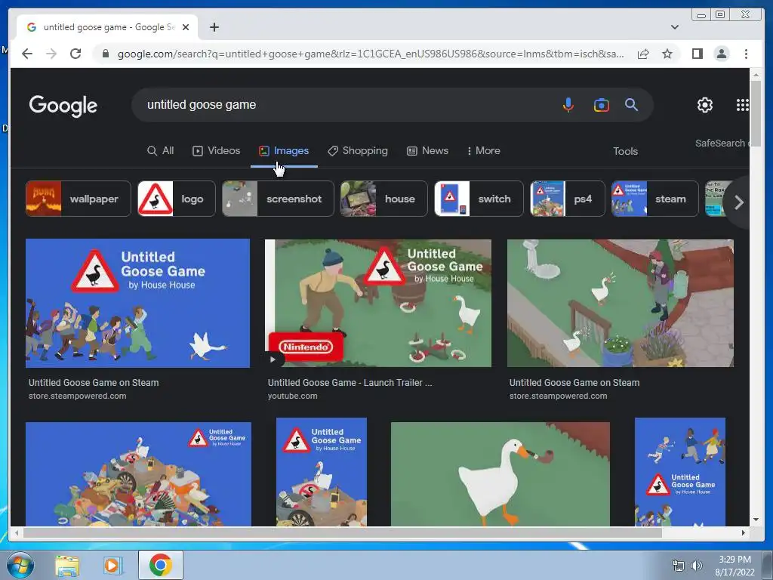This screenshot has height=580, width=773.
Task: Open Windows Explorer from the taskbar
Action: pyautogui.click(x=67, y=565)
